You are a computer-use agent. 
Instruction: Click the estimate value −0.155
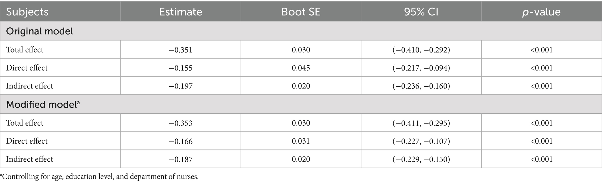coord(181,68)
